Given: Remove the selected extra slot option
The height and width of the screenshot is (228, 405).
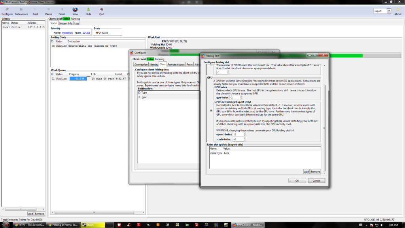Looking at the screenshot, I should 315,172.
